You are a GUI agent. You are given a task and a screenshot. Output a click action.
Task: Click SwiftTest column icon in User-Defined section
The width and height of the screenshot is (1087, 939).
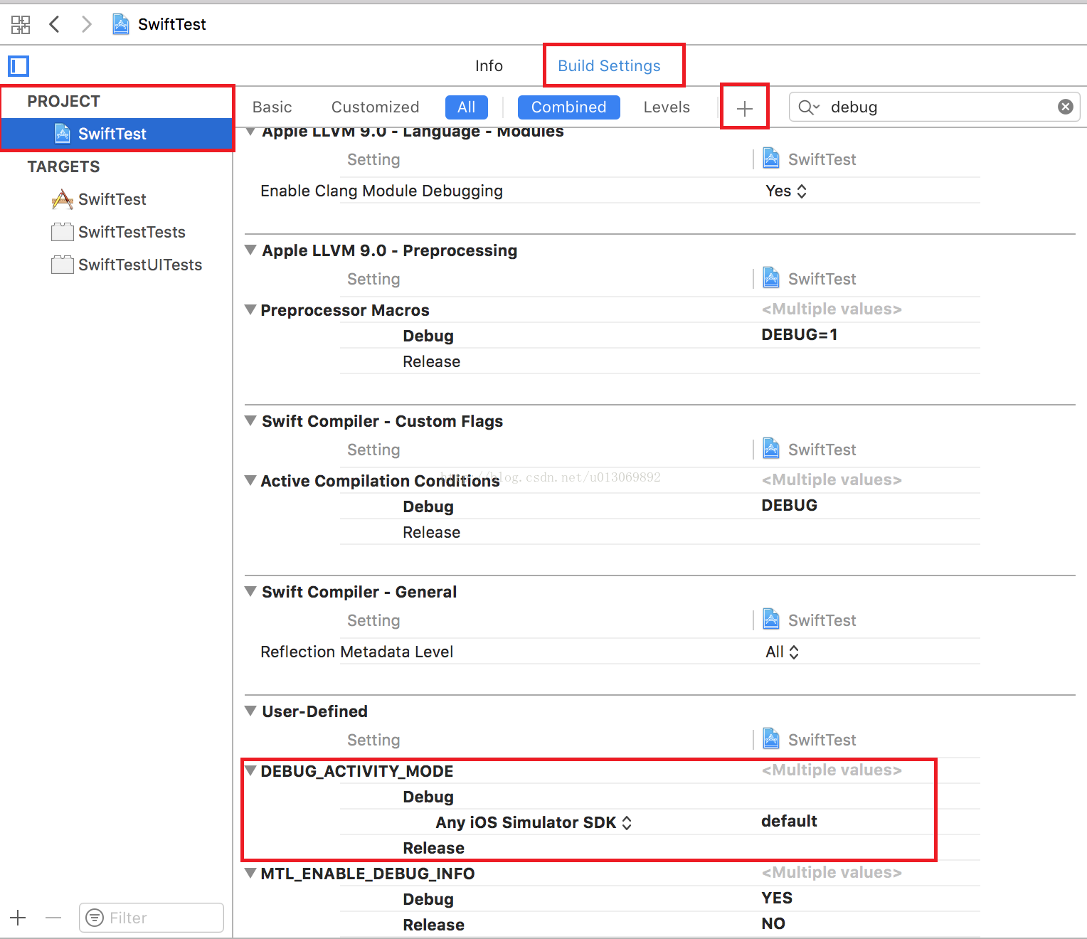[771, 738]
